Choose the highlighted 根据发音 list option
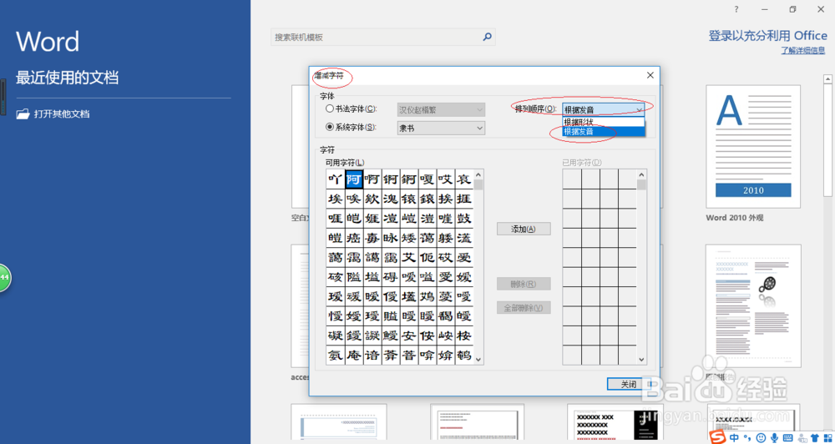Screen dimensions: 835x444 tap(604, 132)
